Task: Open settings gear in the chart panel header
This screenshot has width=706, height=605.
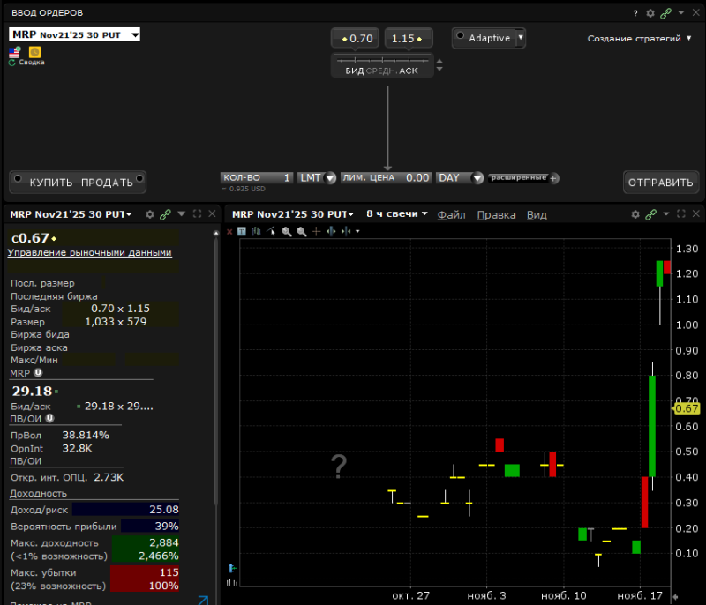Action: pyautogui.click(x=635, y=214)
